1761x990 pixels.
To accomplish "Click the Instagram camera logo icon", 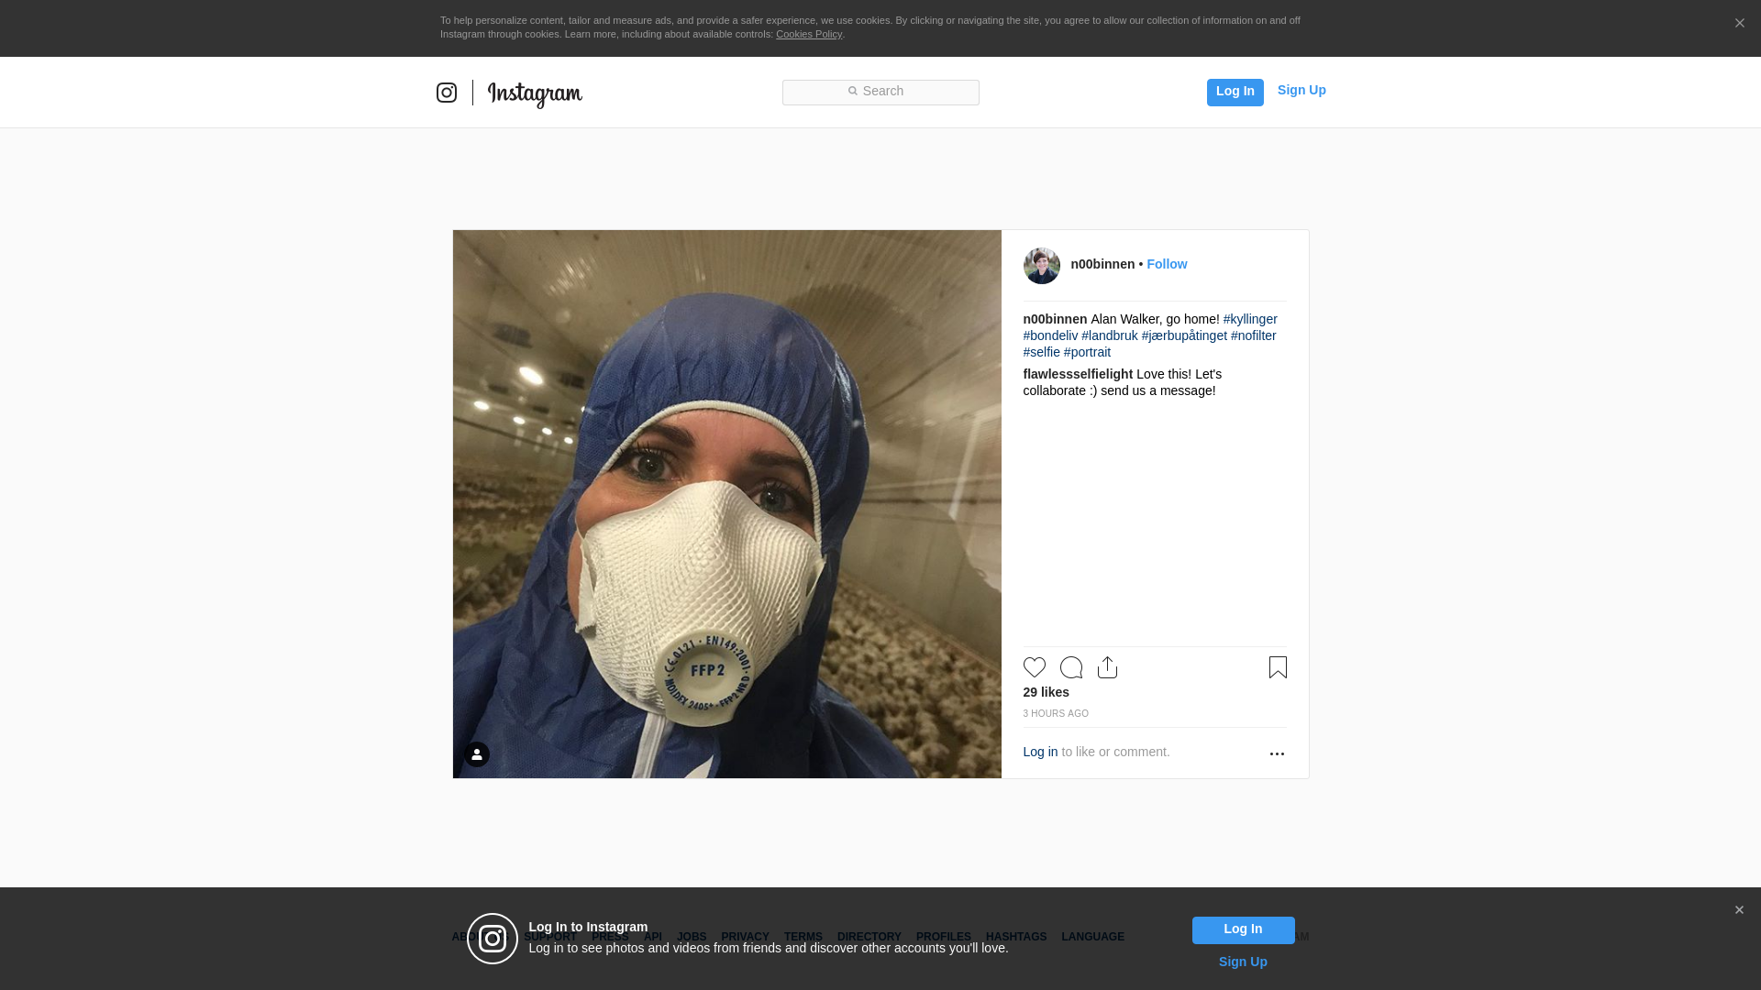I will (447, 93).
